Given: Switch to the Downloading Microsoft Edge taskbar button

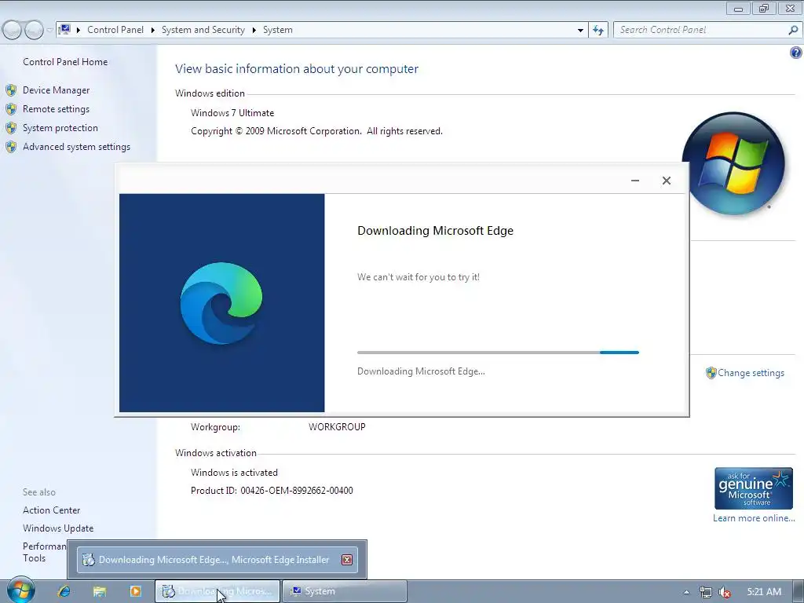Looking at the screenshot, I should click(217, 591).
